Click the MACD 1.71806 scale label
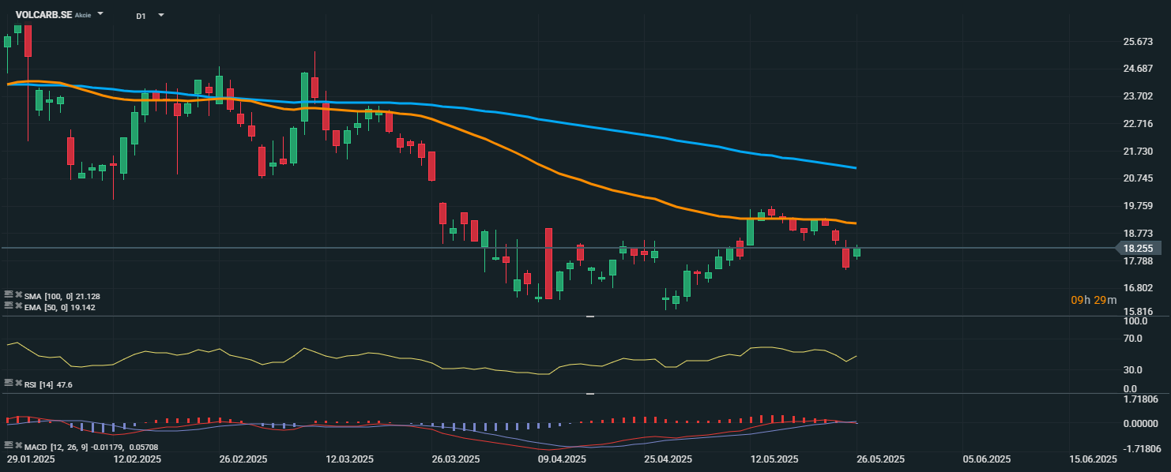 (x=1141, y=399)
